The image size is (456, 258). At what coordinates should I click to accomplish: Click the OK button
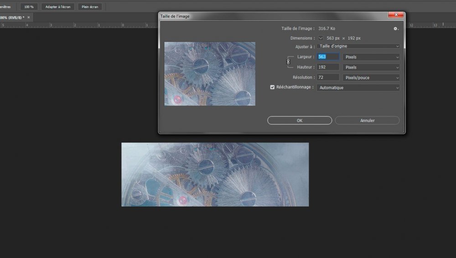(x=300, y=121)
